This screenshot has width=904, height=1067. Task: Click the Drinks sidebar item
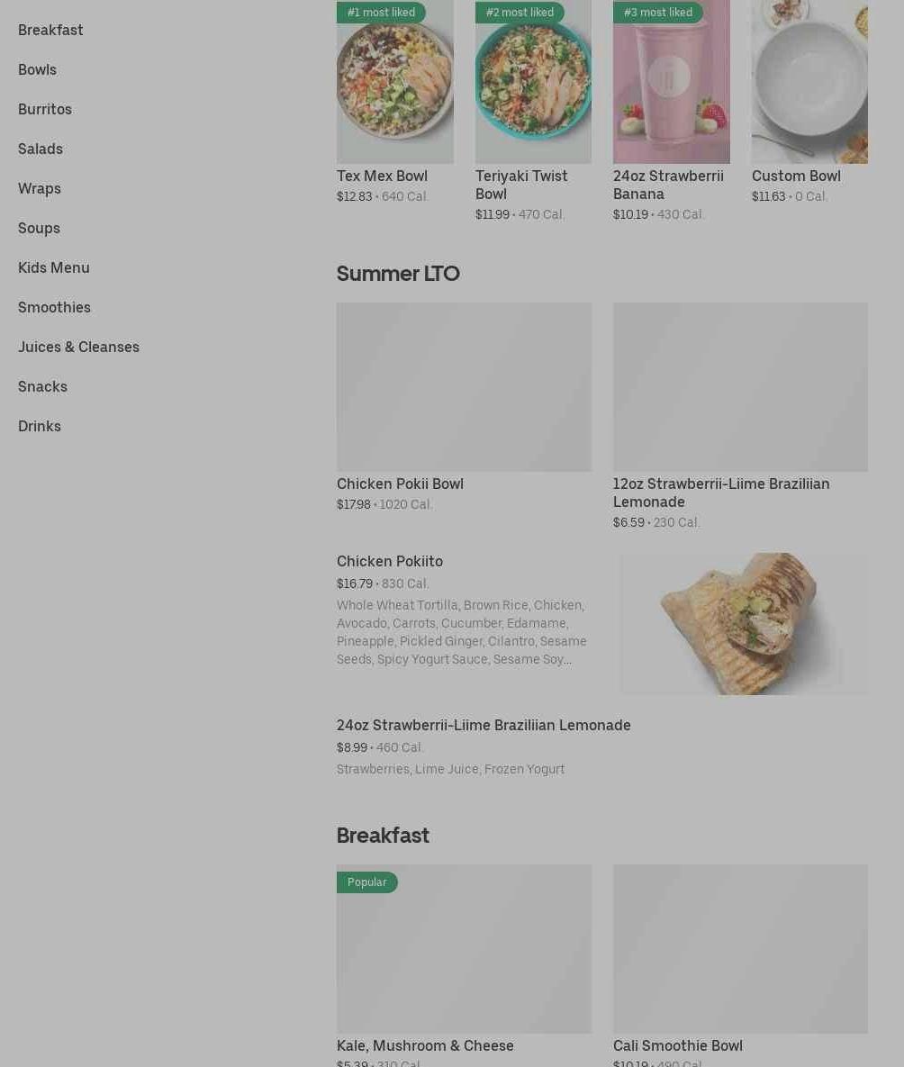click(40, 426)
